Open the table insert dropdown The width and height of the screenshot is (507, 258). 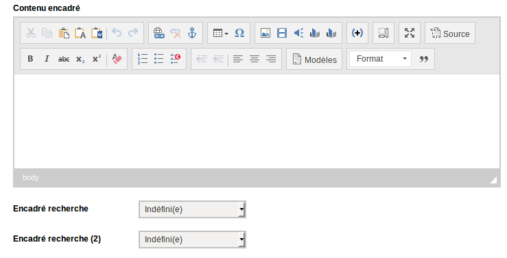tap(220, 33)
